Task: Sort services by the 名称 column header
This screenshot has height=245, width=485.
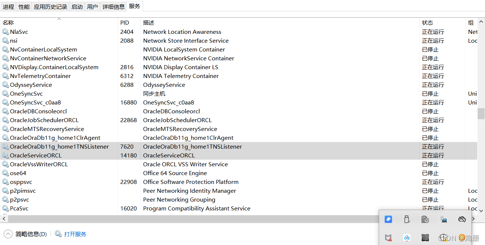Action: coord(59,22)
